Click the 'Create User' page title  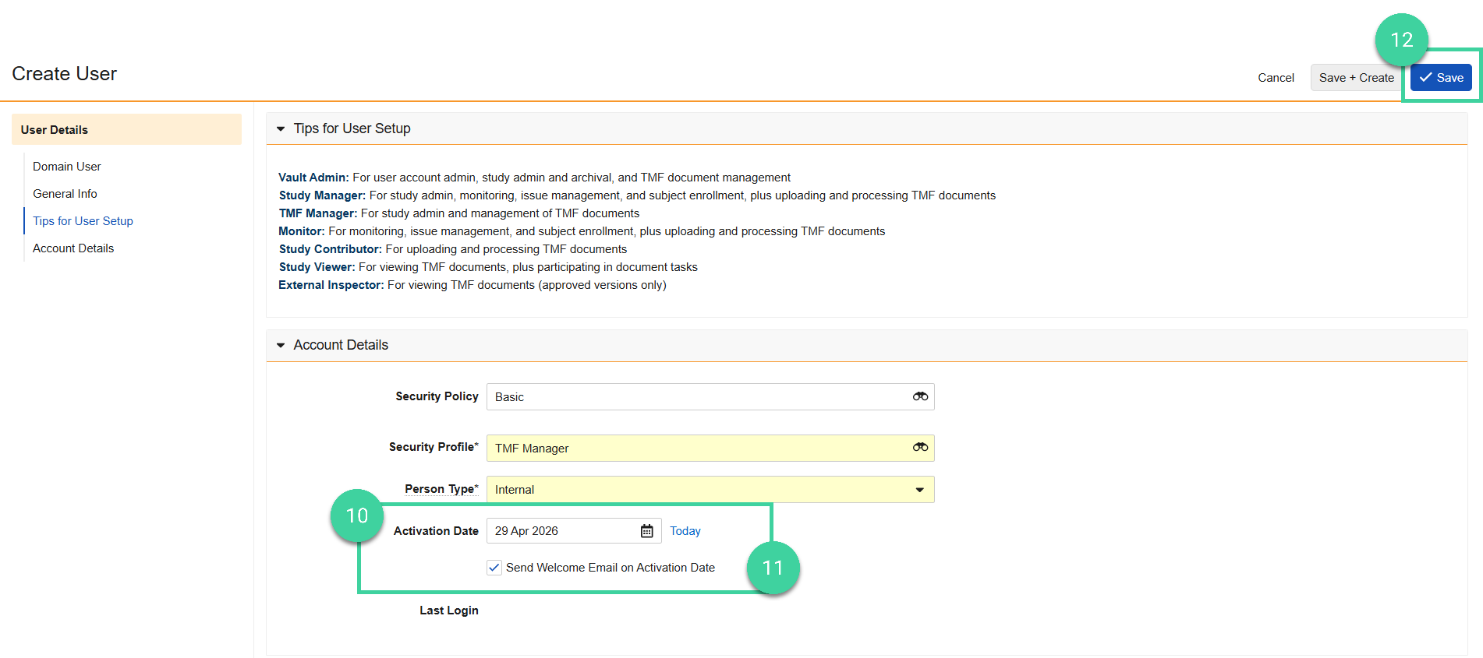coord(64,74)
